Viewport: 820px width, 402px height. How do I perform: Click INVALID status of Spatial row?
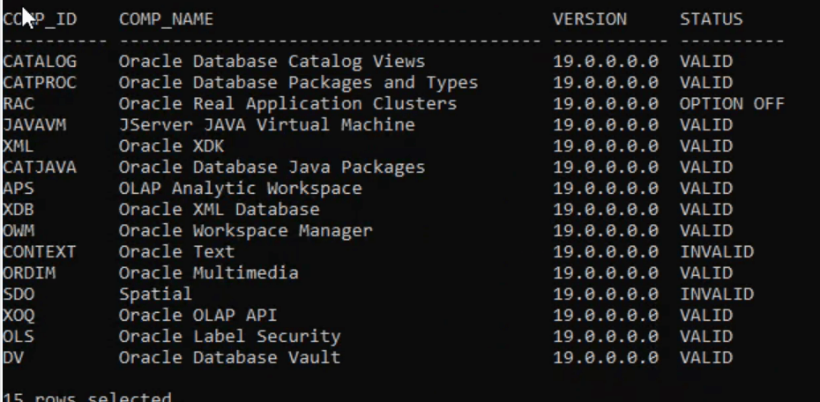tap(717, 294)
